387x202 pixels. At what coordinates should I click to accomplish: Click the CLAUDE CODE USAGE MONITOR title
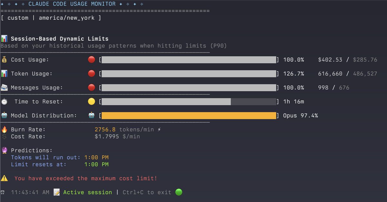click(x=72, y=4)
